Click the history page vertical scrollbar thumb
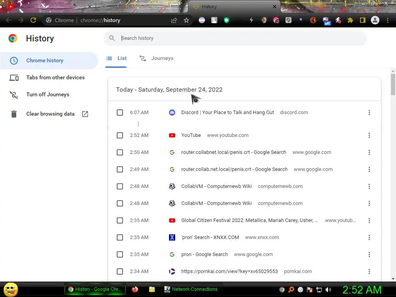Screen dimensions: 396x297 [x=393, y=84]
